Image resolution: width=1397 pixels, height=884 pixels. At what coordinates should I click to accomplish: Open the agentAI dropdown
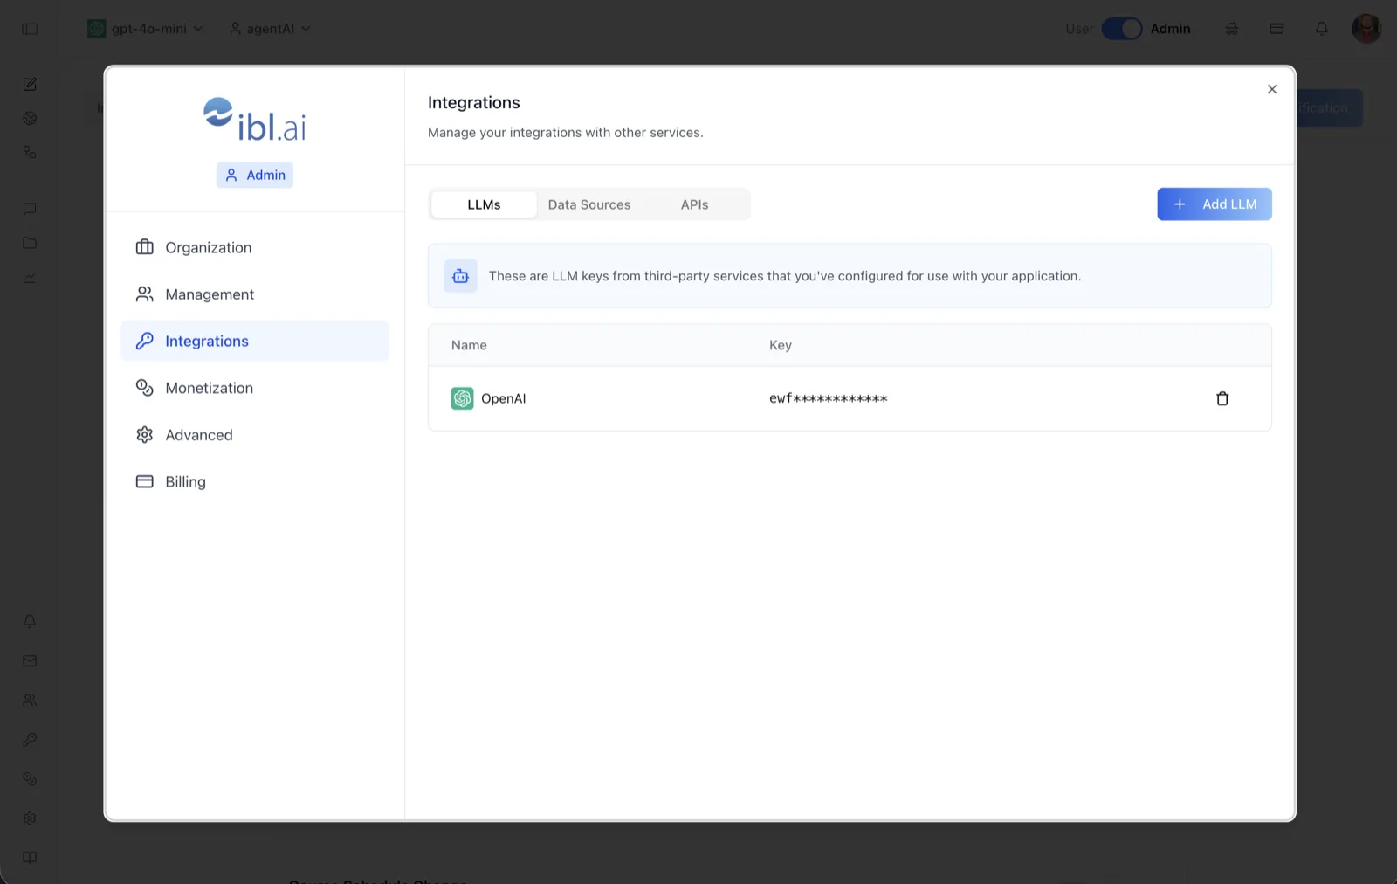click(x=270, y=29)
